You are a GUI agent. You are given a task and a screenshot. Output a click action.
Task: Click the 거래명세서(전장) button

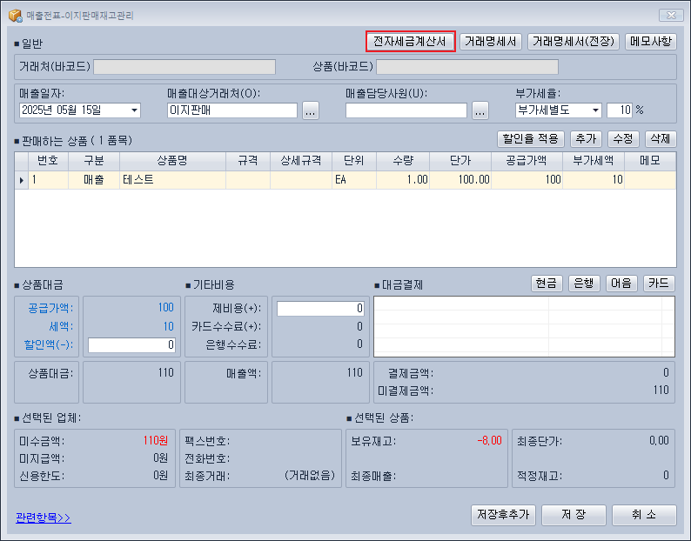(574, 42)
